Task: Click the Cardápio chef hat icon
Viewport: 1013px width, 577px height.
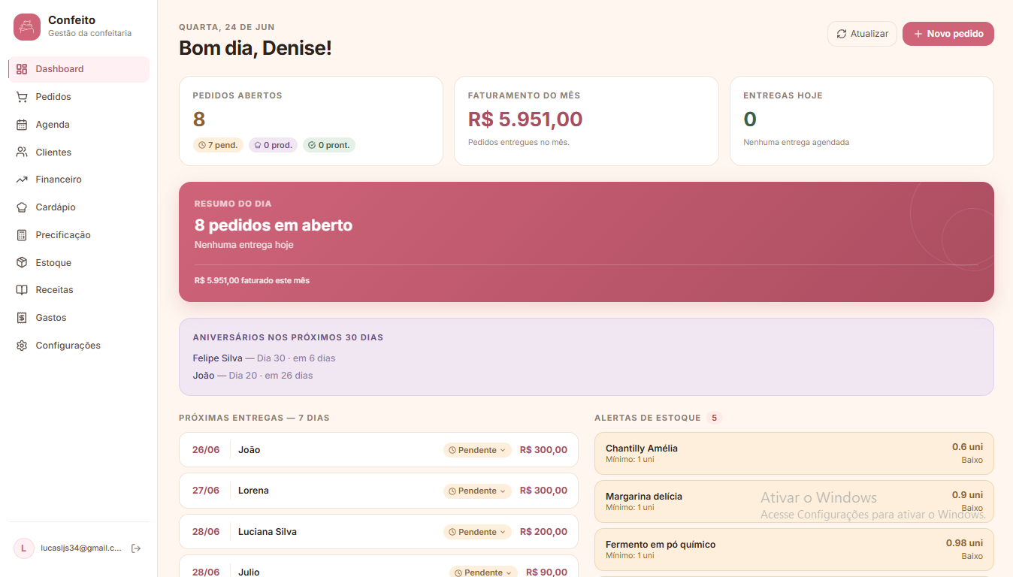Action: (22, 207)
